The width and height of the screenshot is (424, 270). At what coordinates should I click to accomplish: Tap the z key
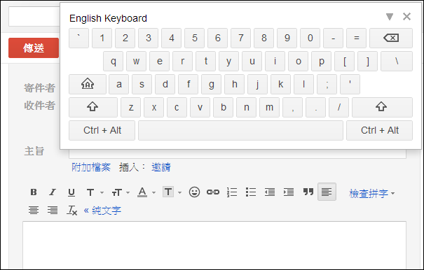[x=130, y=107]
